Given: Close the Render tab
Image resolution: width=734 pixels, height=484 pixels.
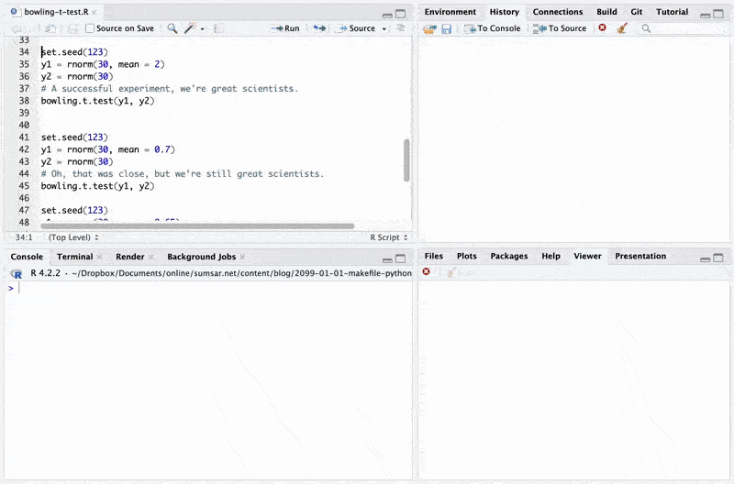Looking at the screenshot, I should point(150,258).
